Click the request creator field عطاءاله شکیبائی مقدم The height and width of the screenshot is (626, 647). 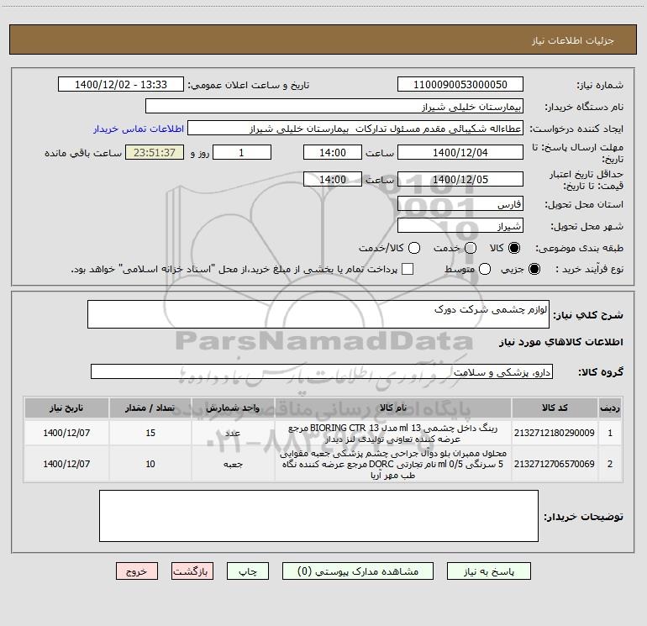pyautogui.click(x=355, y=129)
